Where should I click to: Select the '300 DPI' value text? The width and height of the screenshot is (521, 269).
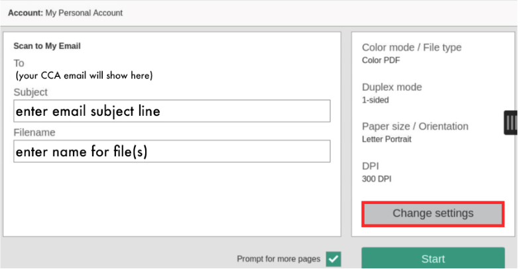[x=376, y=179]
